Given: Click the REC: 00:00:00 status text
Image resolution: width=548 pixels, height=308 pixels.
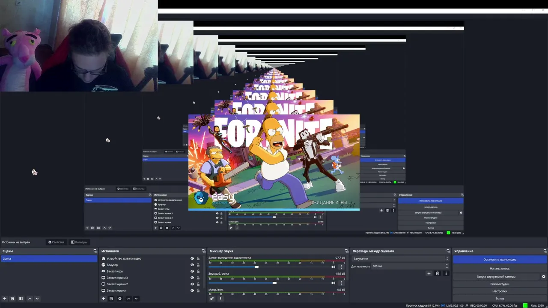Looking at the screenshot, I should click(479, 305).
